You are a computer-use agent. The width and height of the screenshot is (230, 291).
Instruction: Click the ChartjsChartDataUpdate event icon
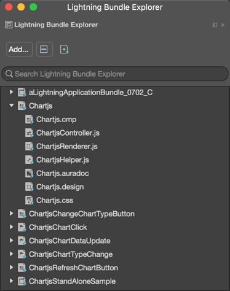(22, 241)
